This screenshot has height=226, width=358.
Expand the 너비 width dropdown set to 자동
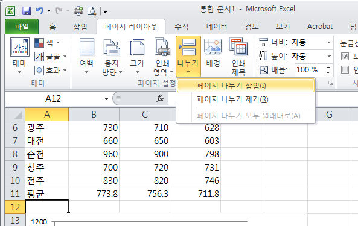pos(329,42)
